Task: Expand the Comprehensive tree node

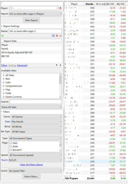Action: 3,86
